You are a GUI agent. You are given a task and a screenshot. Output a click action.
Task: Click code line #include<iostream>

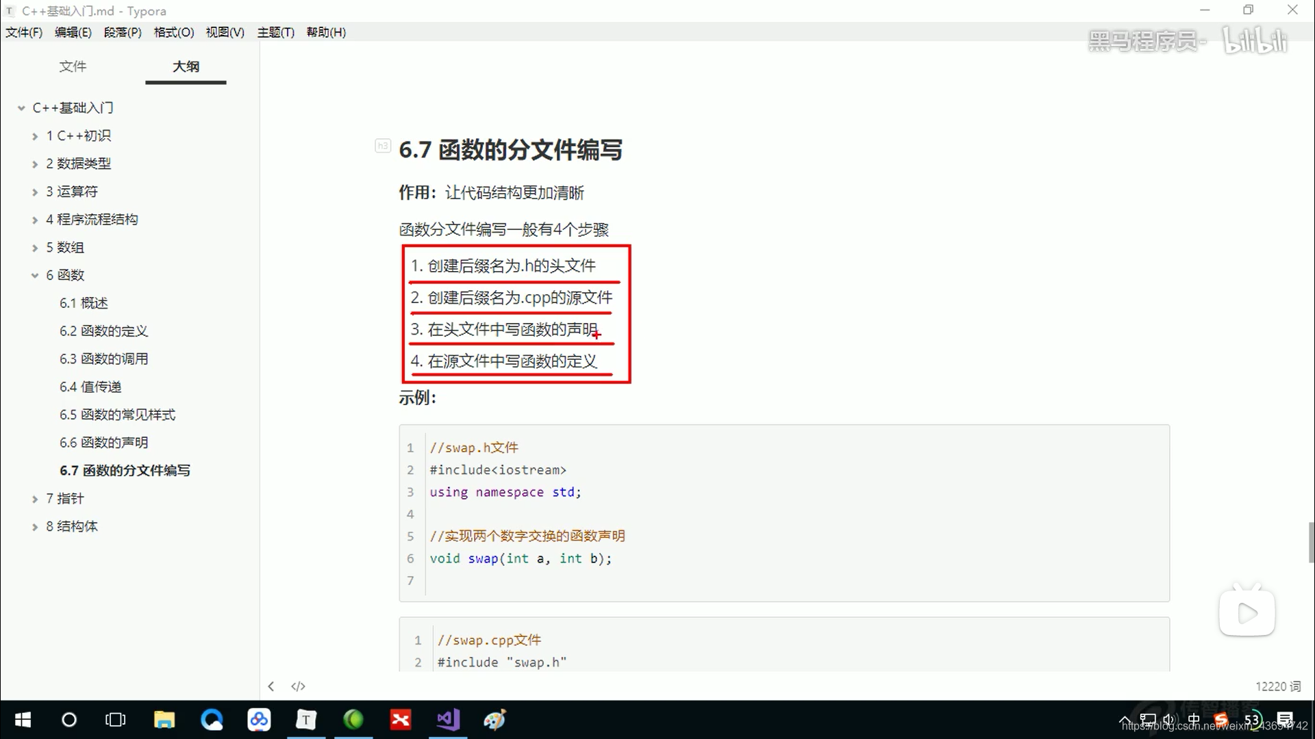tap(498, 470)
